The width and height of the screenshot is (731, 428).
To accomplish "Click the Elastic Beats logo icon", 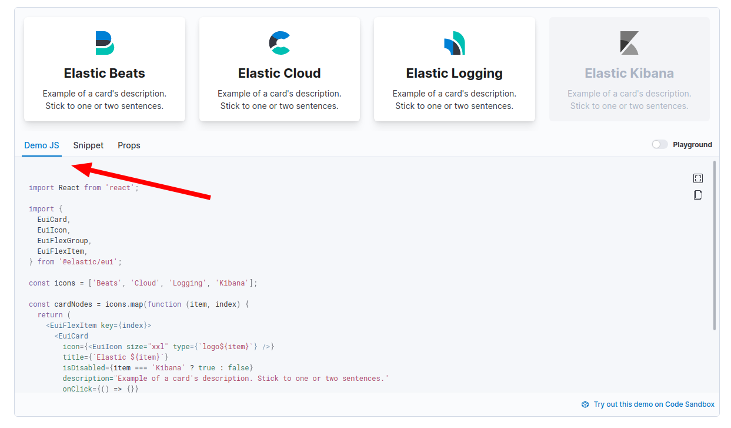I will pos(104,42).
